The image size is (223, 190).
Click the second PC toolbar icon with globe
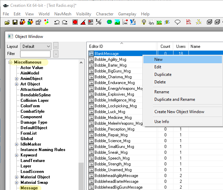30,22
